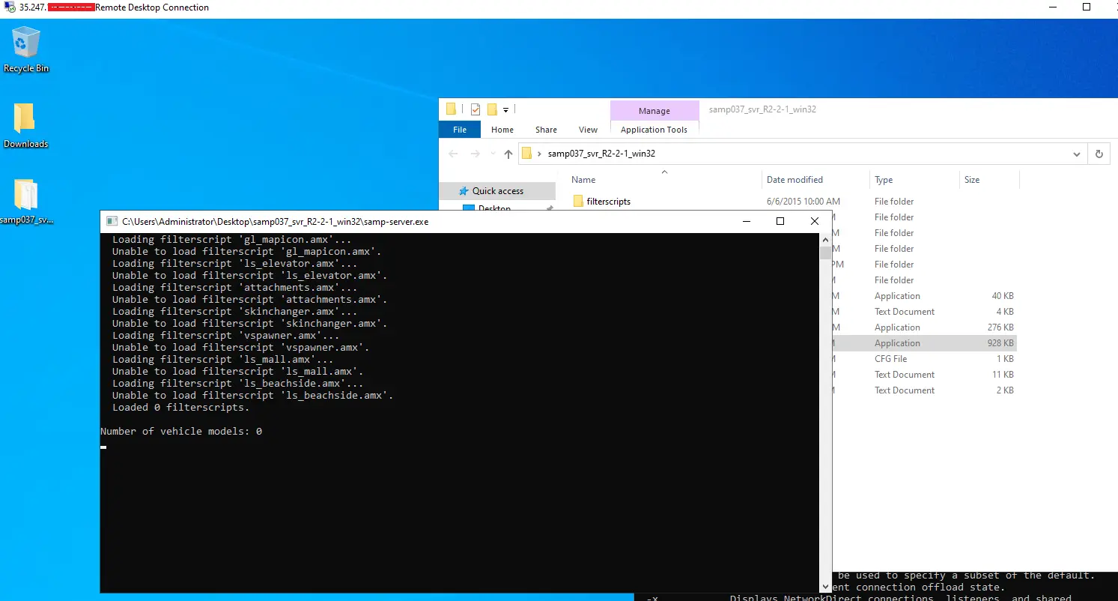Close the samp-server.exe console window
Viewport: 1118px width, 601px height.
pyautogui.click(x=815, y=221)
